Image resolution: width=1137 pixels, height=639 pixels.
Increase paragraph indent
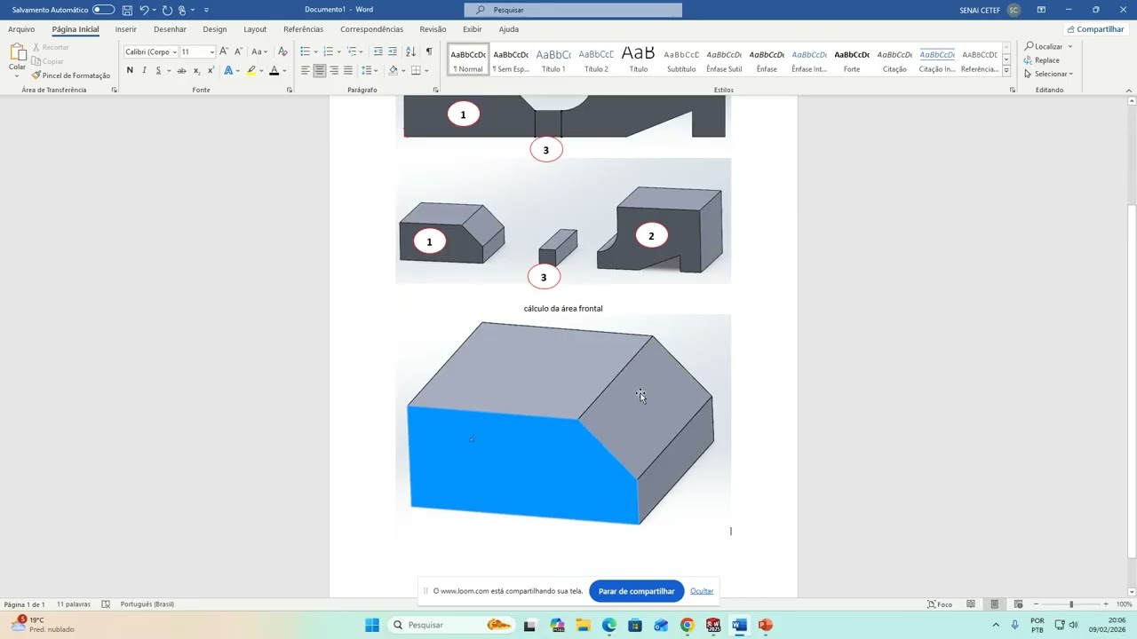[393, 51]
